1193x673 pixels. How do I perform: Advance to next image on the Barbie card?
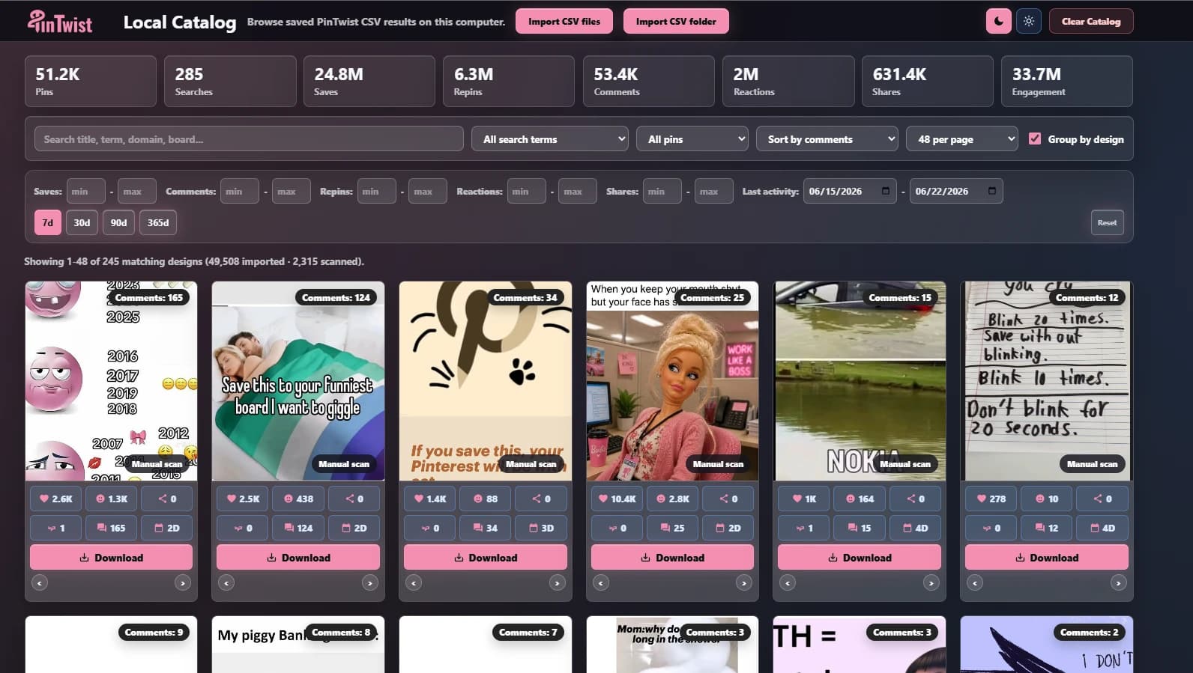[x=743, y=582]
